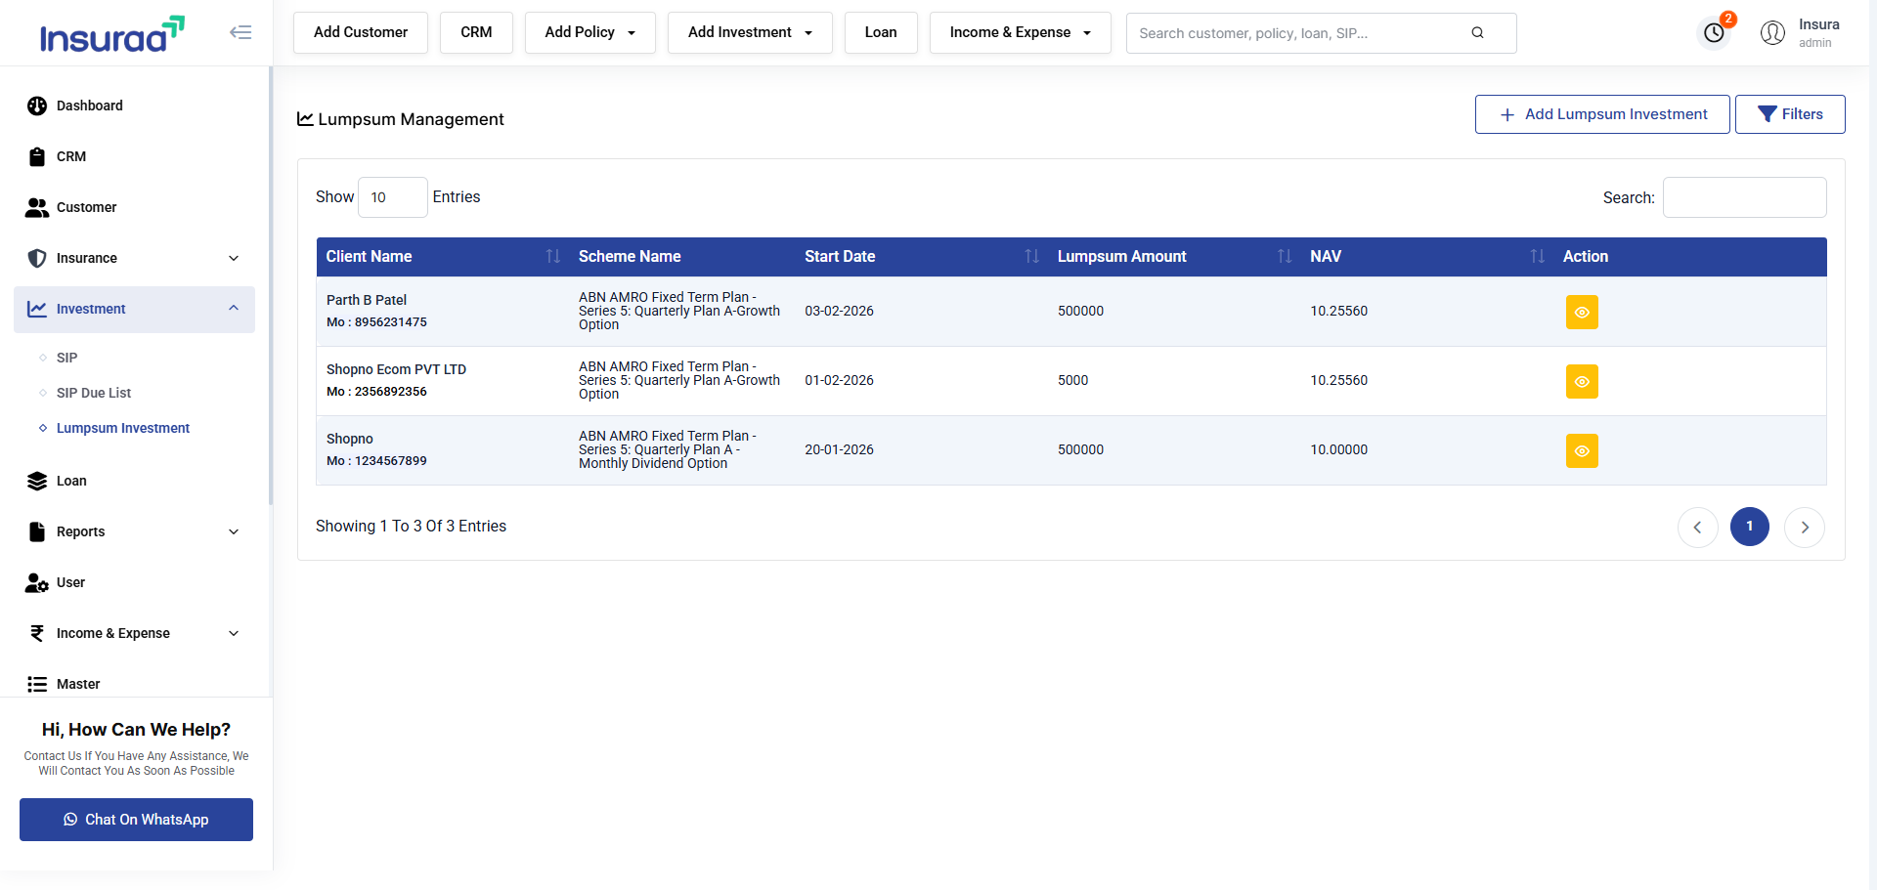Image resolution: width=1877 pixels, height=890 pixels.
Task: Click lumpsum amount 5000 cell
Action: pyautogui.click(x=1072, y=380)
